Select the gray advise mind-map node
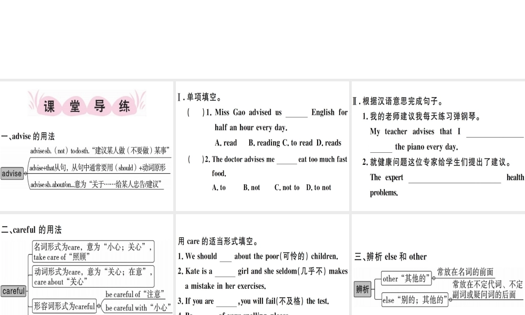Screen dimensions: 525x315 [12, 173]
